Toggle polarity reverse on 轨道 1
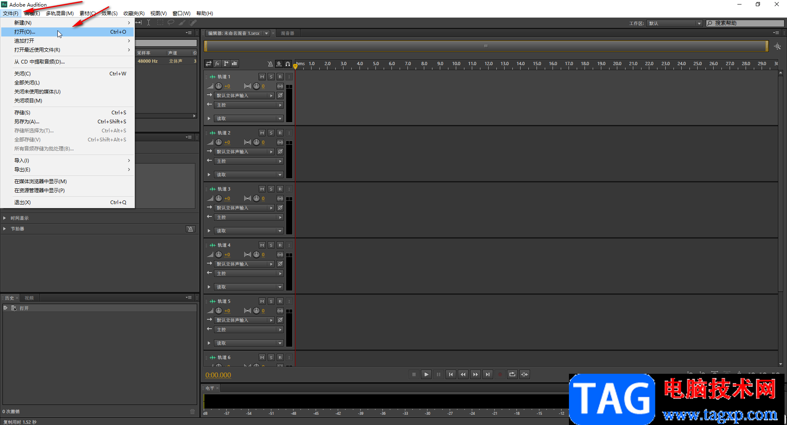This screenshot has height=425, width=787. coord(280,95)
